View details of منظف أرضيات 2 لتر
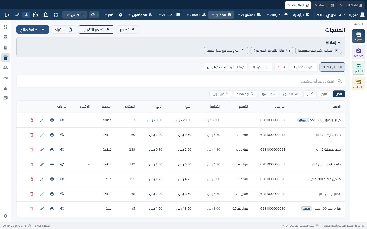The image size is (367, 229). pos(62,135)
